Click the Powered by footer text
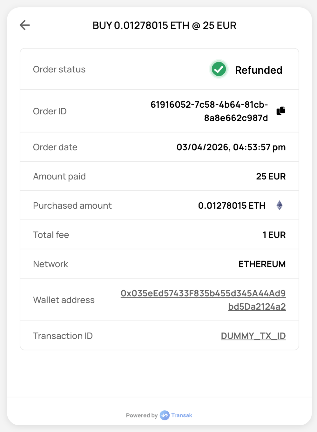The height and width of the screenshot is (432, 317). tap(142, 415)
